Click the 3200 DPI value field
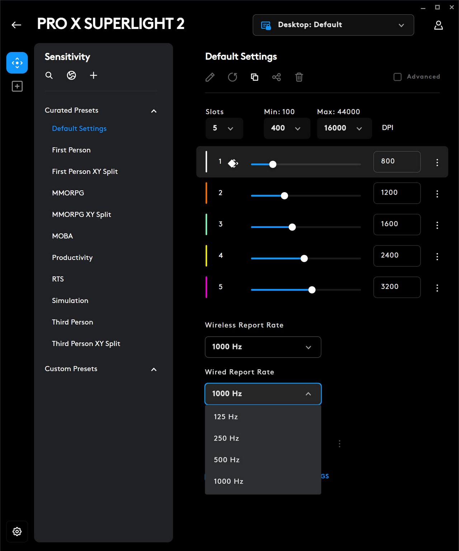Image resolution: width=459 pixels, height=551 pixels. click(x=397, y=287)
